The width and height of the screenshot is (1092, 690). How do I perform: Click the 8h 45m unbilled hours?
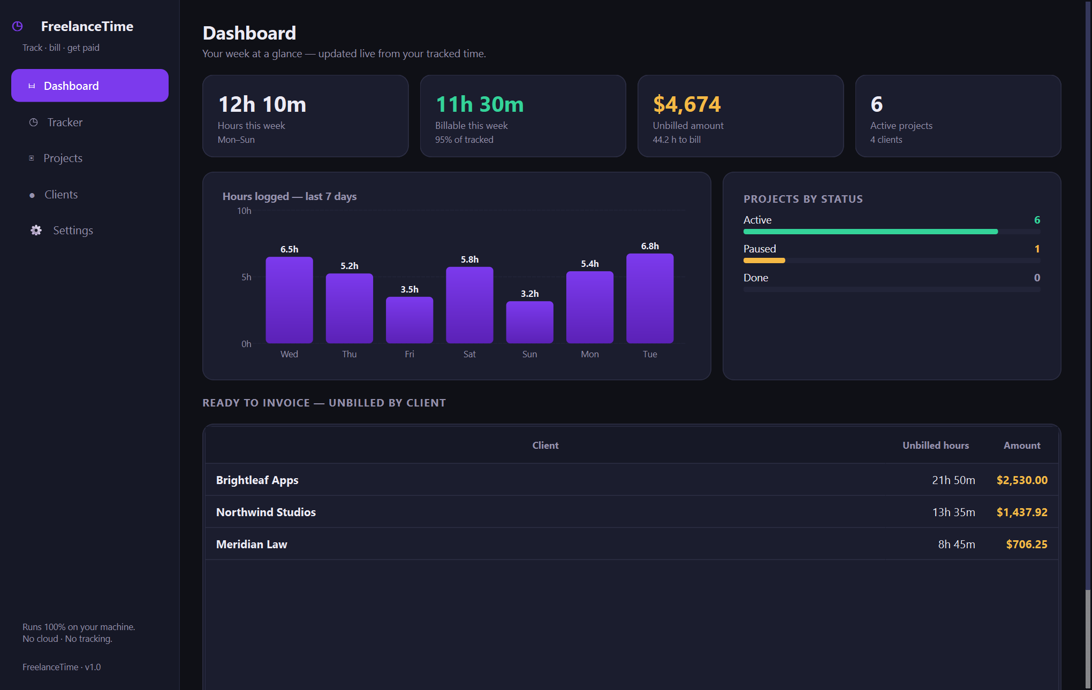[957, 545]
